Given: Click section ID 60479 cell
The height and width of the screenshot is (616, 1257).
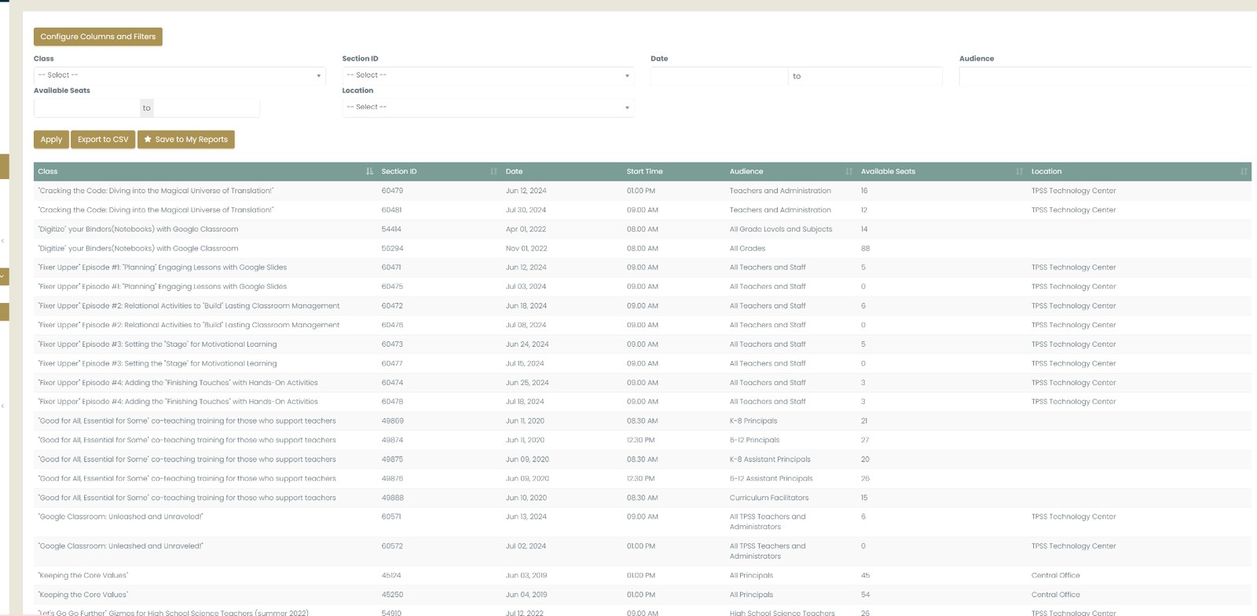Looking at the screenshot, I should tap(392, 191).
